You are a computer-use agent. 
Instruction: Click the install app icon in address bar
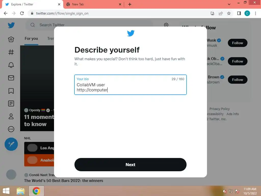pyautogui.click(x=212, y=13)
